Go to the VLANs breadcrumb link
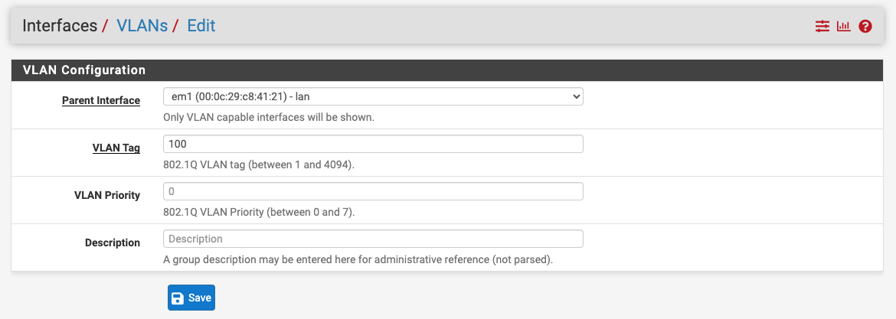Viewport: 896px width, 319px height. [x=142, y=26]
